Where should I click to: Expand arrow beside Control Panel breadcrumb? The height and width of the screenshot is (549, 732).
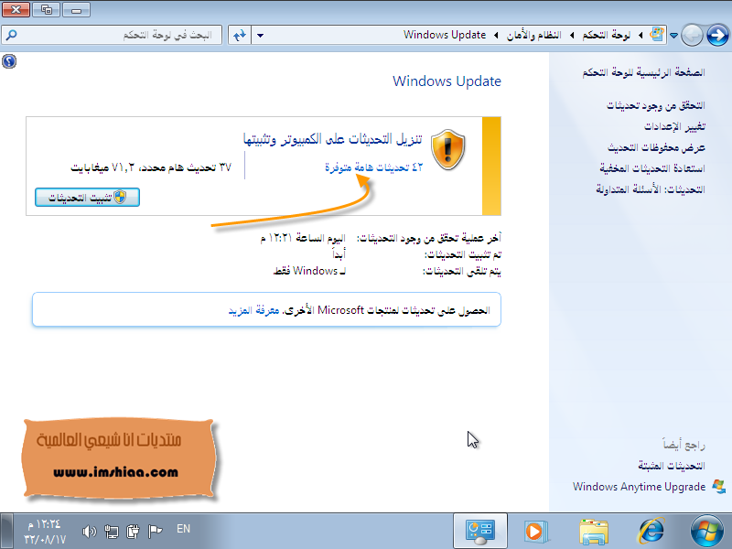[x=640, y=35]
